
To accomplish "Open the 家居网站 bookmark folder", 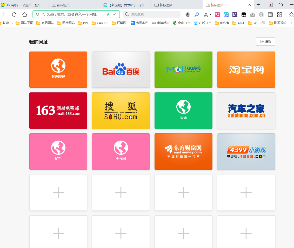I will (45, 23).
